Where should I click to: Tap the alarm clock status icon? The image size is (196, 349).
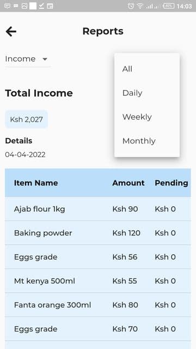click(131, 6)
